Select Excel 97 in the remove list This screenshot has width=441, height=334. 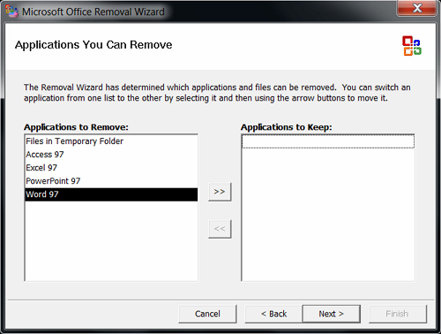[x=111, y=168]
